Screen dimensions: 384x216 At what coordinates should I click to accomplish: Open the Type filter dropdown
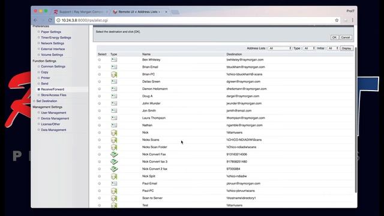[310, 48]
